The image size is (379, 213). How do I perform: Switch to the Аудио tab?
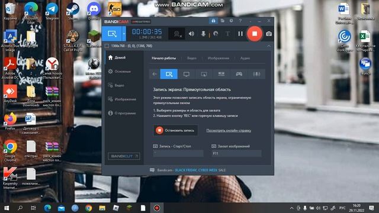pyautogui.click(x=245, y=58)
